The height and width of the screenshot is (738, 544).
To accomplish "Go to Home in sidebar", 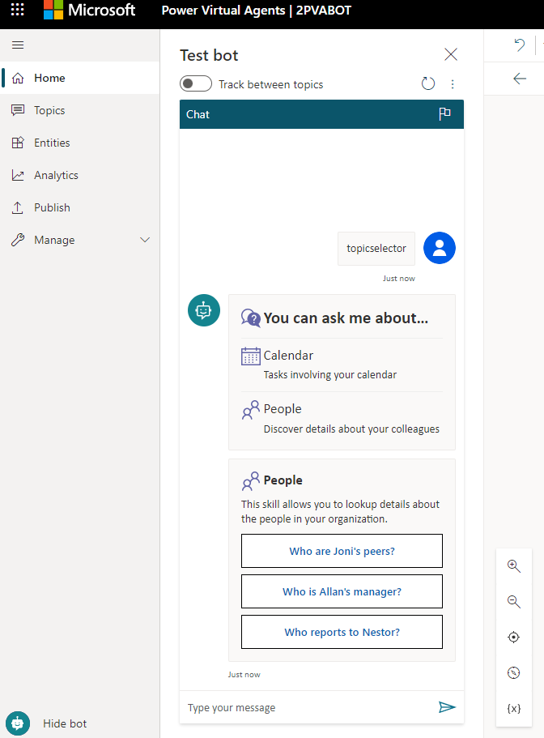I will click(x=80, y=78).
